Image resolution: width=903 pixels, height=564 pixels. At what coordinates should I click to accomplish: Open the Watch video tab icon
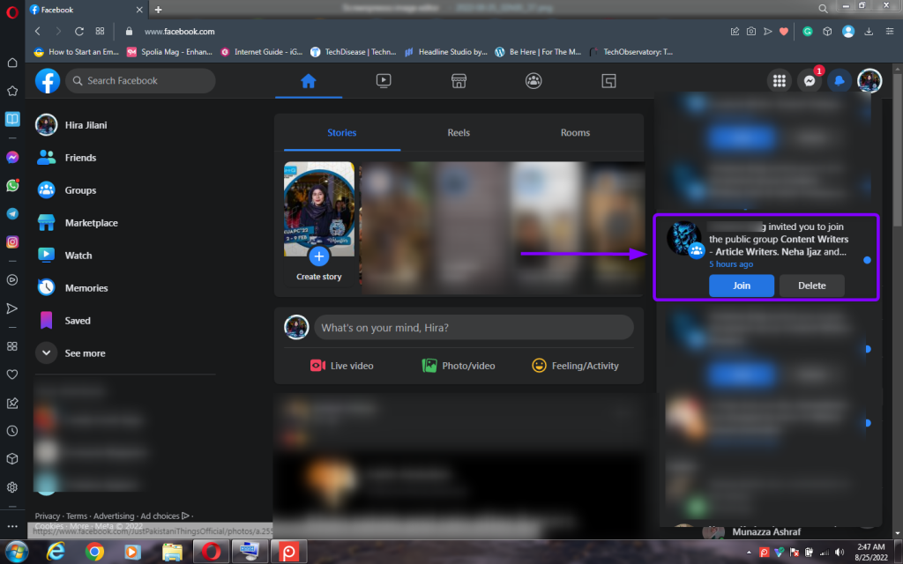click(384, 81)
